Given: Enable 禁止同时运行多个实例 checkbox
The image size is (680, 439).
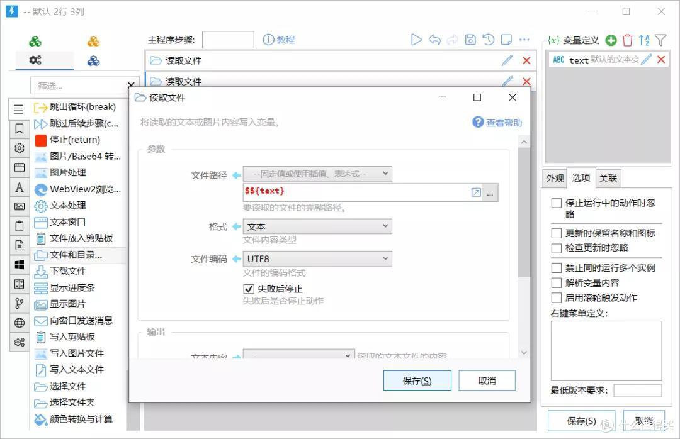Looking at the screenshot, I should [x=557, y=268].
